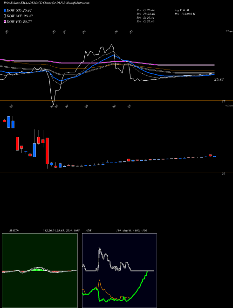This screenshot has height=308, width=233.
Task: Click the 'Pre O: 25.44' open value
Action: click(145, 10)
